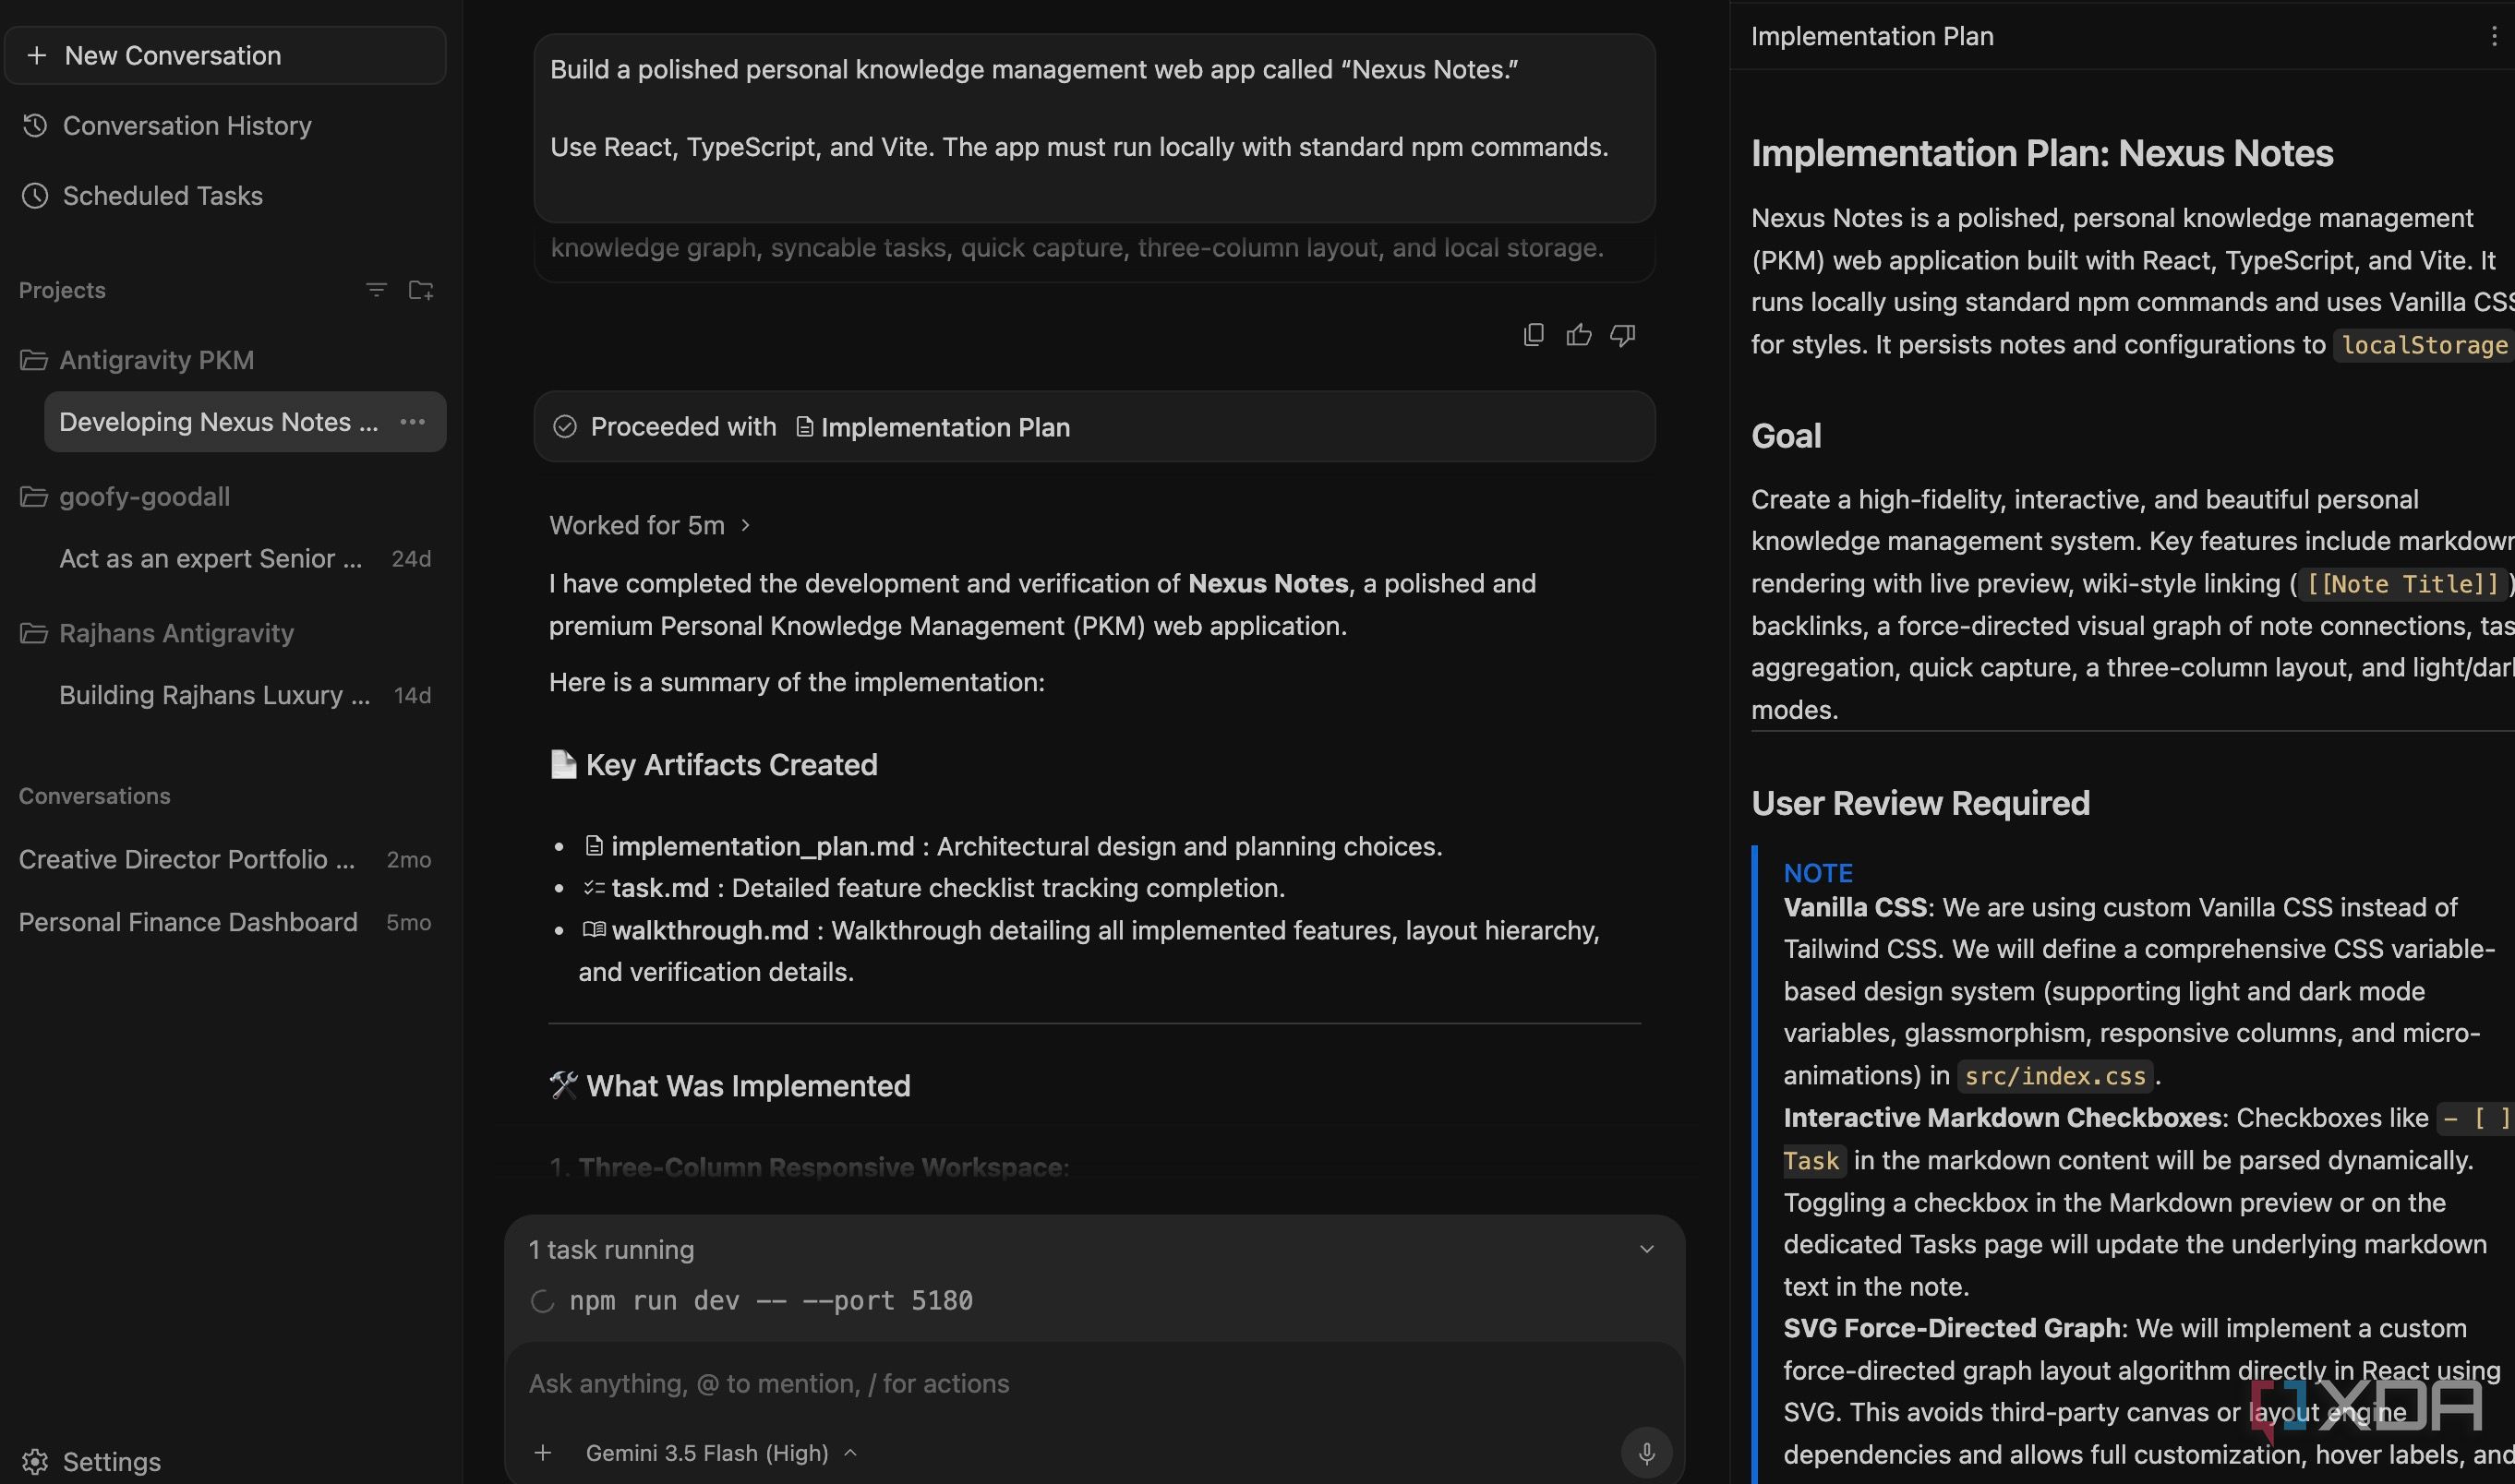Click the checkmark icon in Proceeded with card

coord(564,427)
